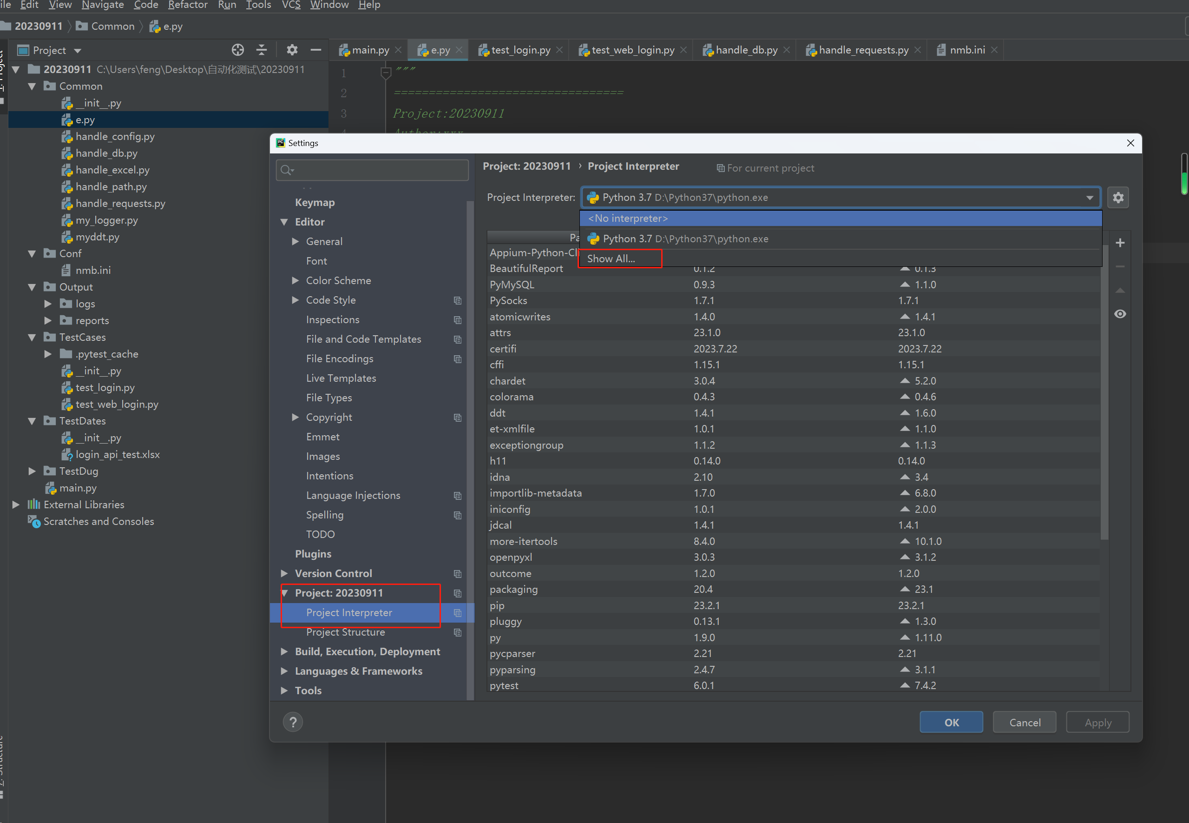This screenshot has width=1189, height=823.
Task: Click the up arrow to upgrade package
Action: pyautogui.click(x=1120, y=290)
